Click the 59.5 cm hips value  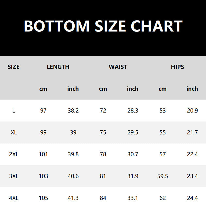[x=162, y=176]
